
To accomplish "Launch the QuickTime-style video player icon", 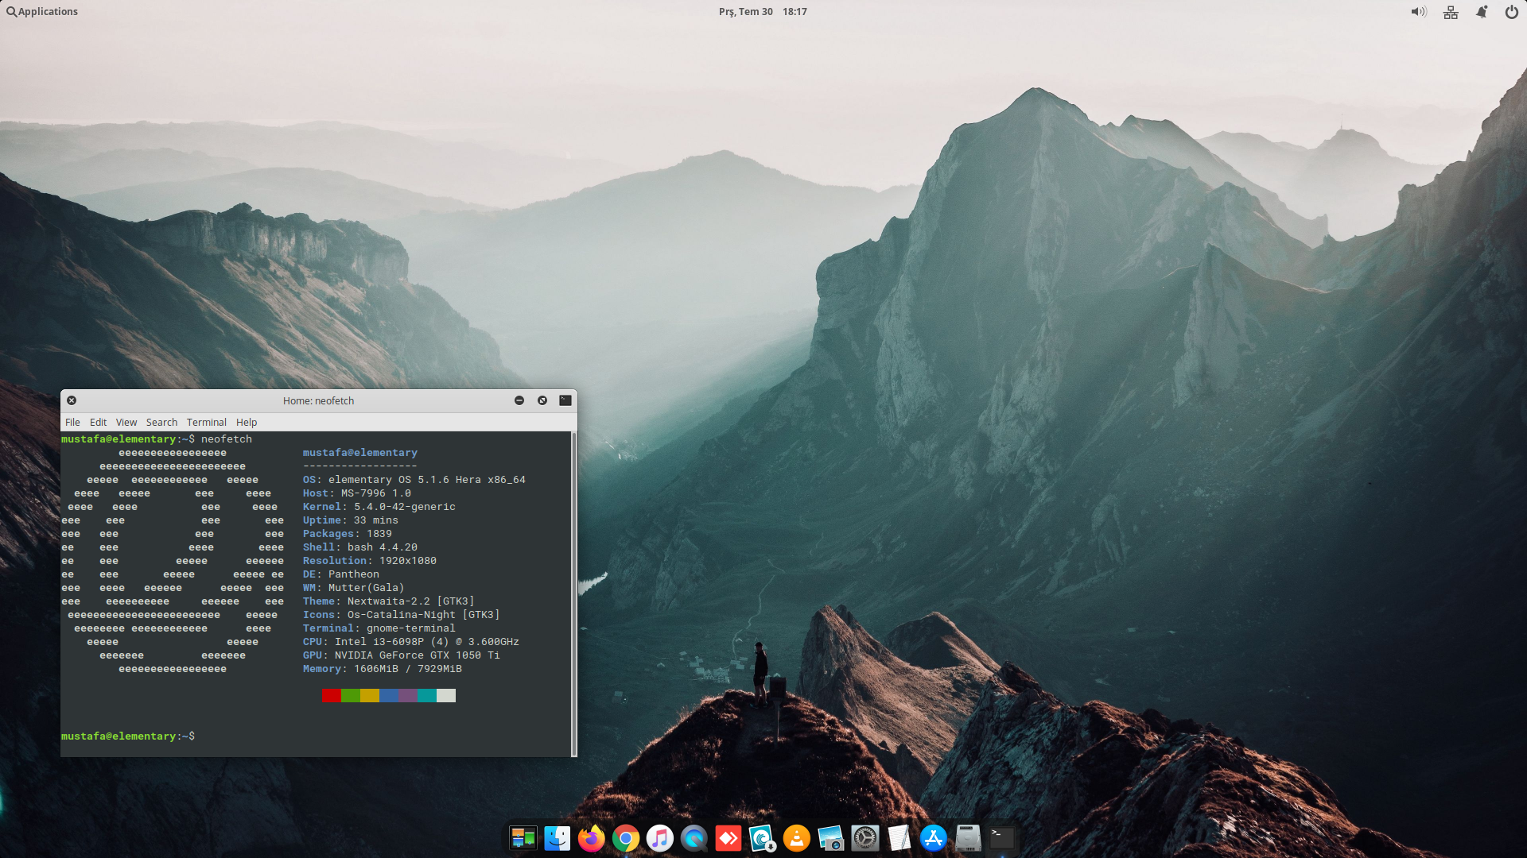I will point(694,838).
